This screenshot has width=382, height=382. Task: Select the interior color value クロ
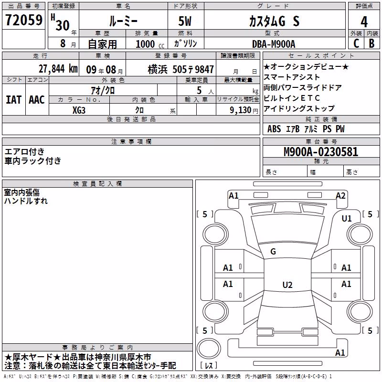(139, 110)
